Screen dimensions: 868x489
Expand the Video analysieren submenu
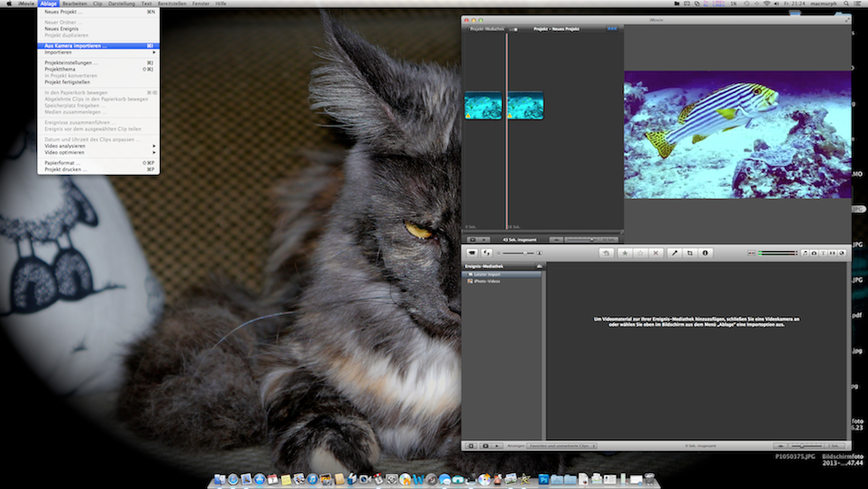click(x=98, y=146)
